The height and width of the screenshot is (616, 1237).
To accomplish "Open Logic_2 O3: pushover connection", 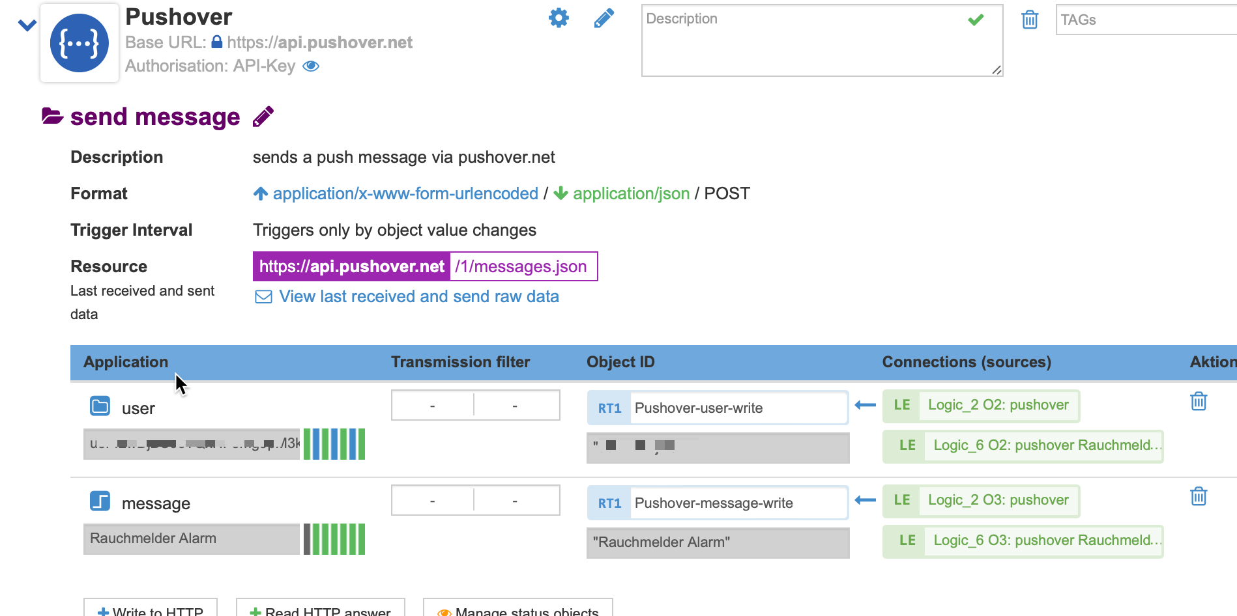I will [x=981, y=501].
